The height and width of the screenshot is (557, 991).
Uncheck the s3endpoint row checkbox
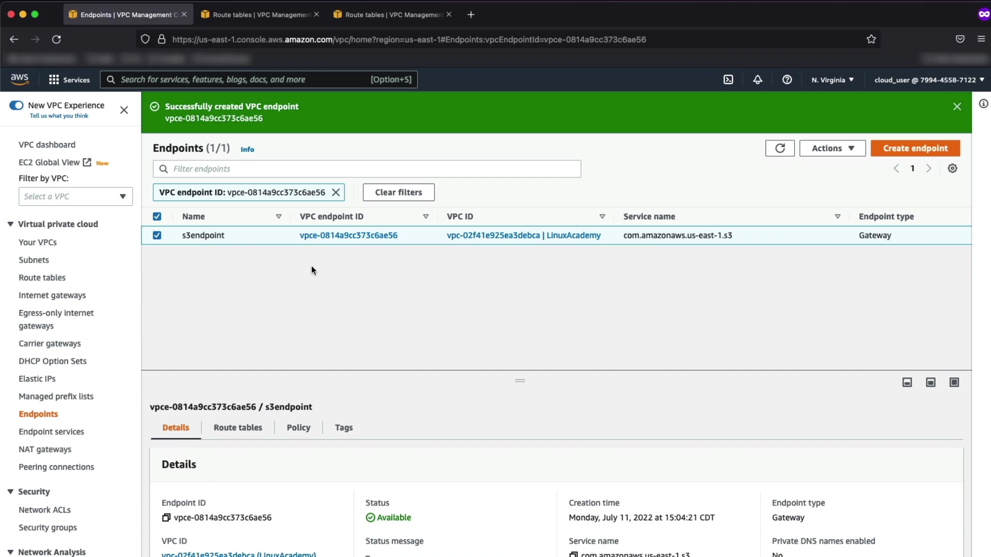(157, 235)
